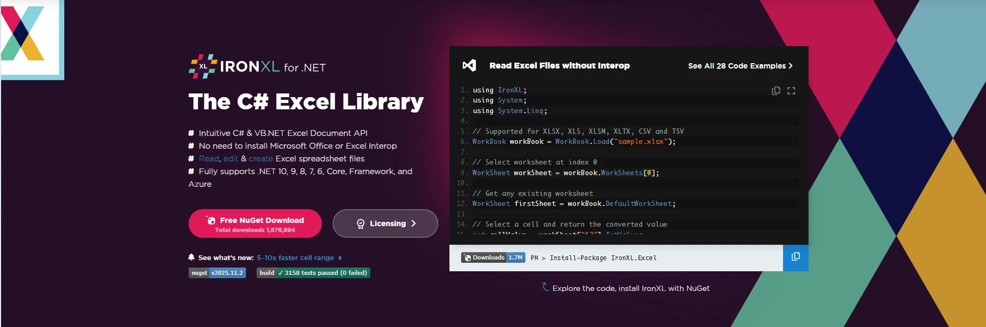The image size is (986, 327).
Task: Click the Install-Package IronXL.Excel command text
Action: pyautogui.click(x=602, y=258)
